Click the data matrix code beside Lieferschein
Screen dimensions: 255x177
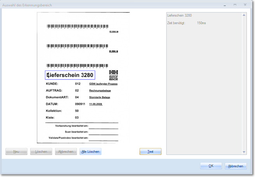pyautogui.click(x=113, y=75)
